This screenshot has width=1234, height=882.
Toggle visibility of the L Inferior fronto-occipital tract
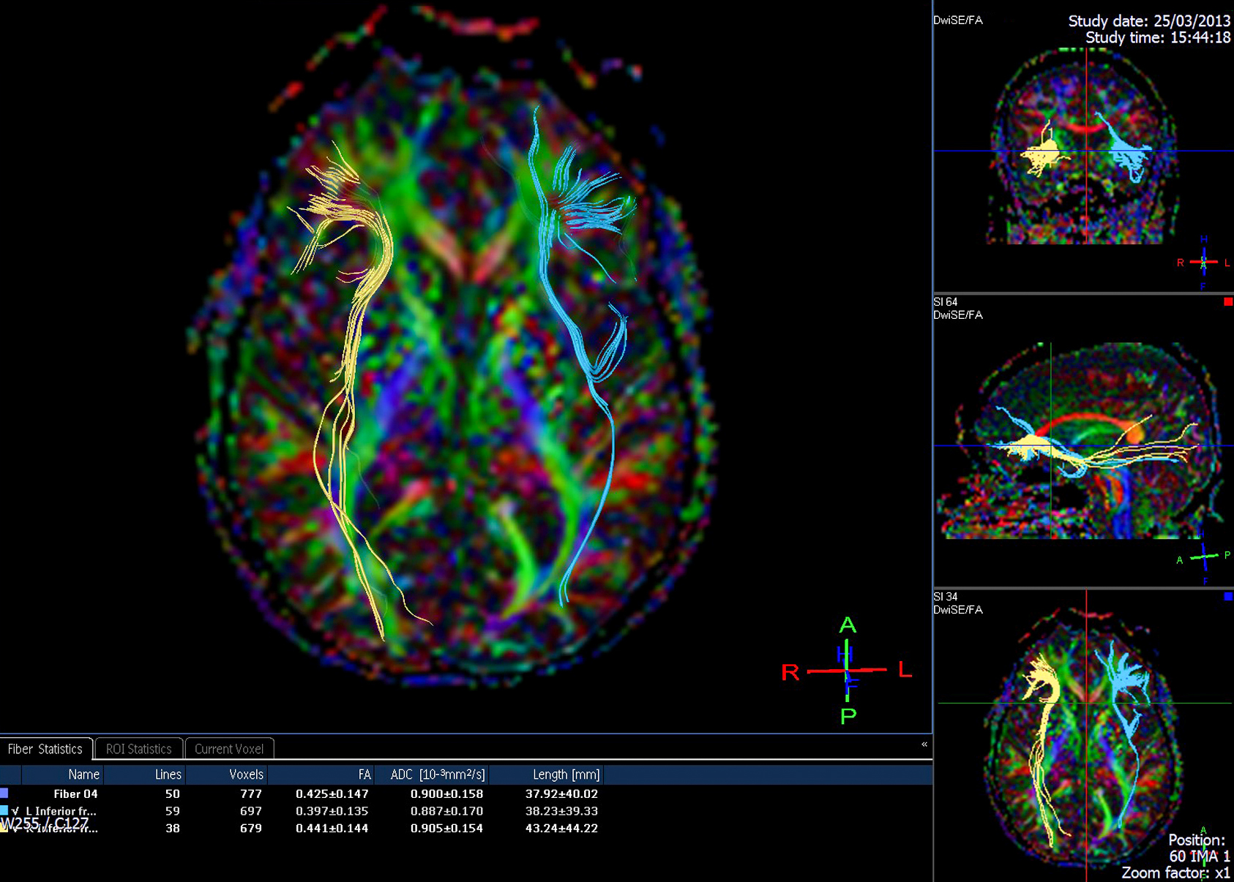[15, 811]
